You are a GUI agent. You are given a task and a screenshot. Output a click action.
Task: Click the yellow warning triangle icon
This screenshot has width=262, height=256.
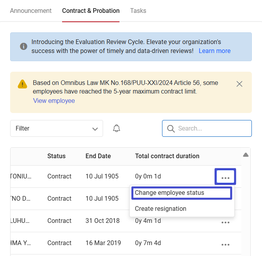(22, 84)
